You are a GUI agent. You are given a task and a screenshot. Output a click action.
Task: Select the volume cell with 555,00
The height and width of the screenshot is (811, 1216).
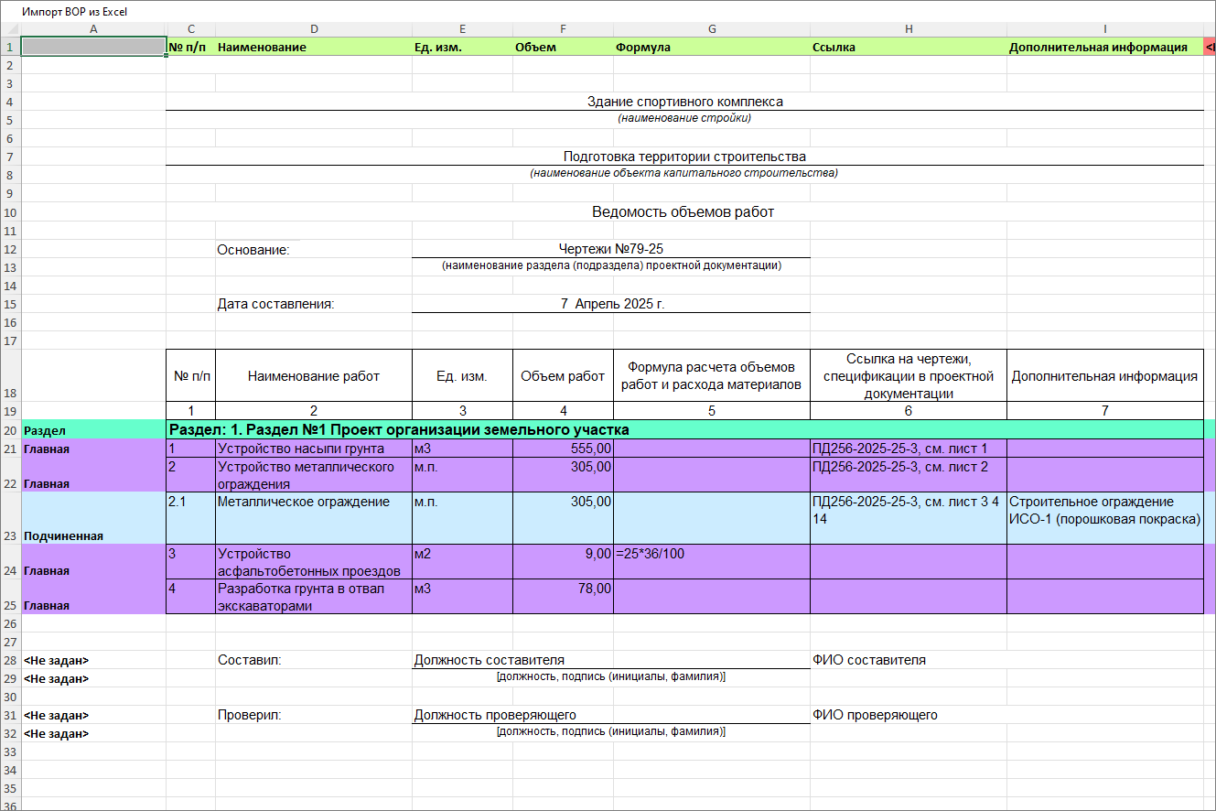(x=563, y=449)
